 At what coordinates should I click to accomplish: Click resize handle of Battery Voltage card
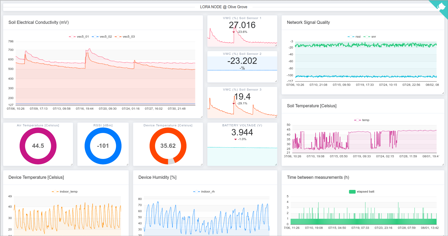pyautogui.click(x=276, y=164)
